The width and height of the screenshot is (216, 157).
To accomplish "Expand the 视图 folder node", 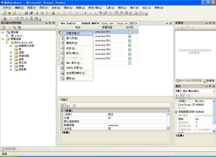I will [11, 52].
